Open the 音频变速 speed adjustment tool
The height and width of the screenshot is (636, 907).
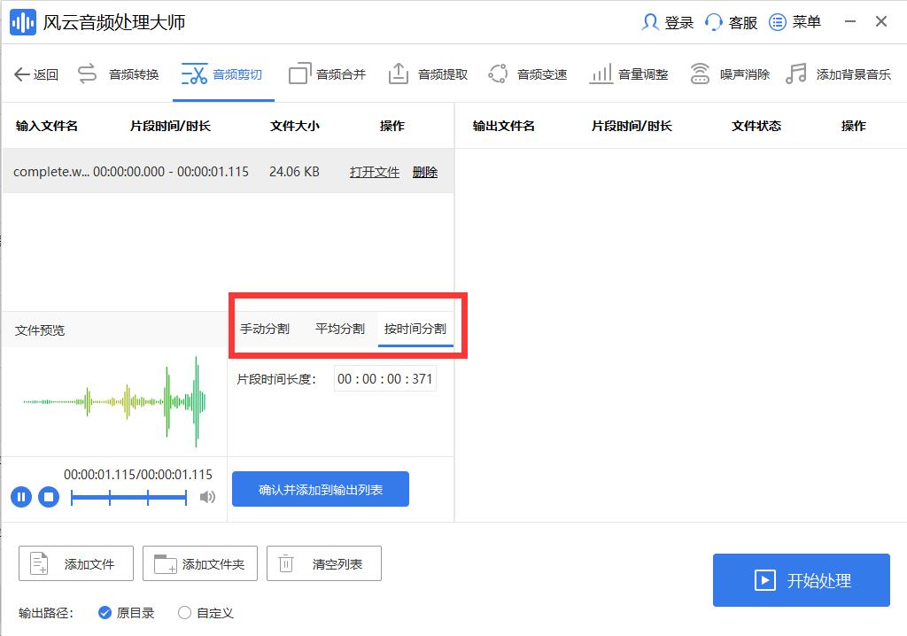tap(544, 73)
